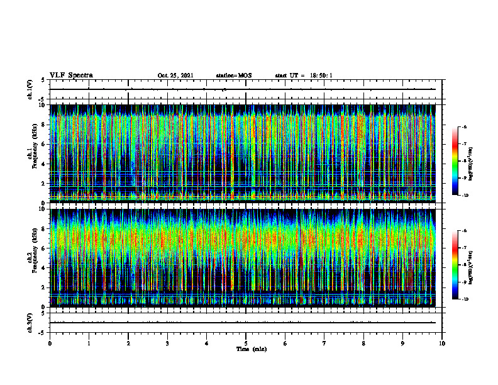Click the "6" kHz tick on ch.1 frequency axis
The image size is (498, 385).
[44, 144]
